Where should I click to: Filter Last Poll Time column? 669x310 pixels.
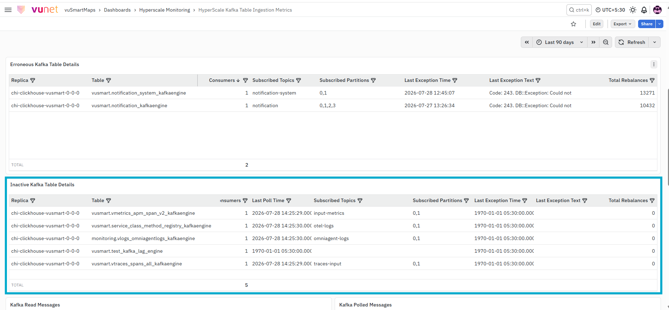point(289,201)
